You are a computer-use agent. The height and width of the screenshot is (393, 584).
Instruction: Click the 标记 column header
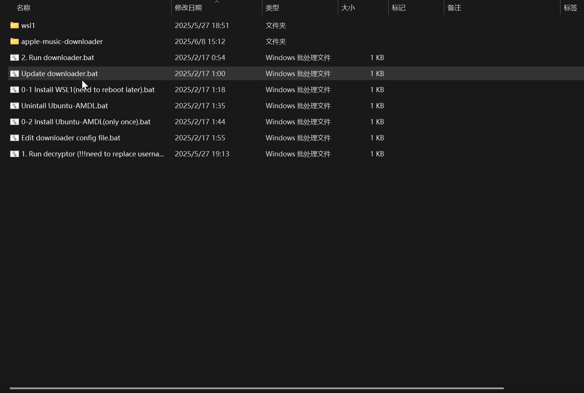[399, 8]
